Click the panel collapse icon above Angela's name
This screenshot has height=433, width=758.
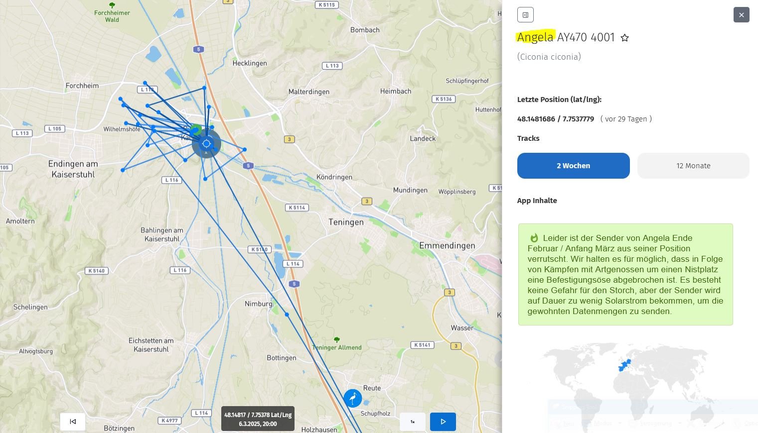tap(525, 15)
